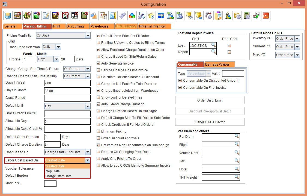The image size is (307, 196).
Task: Expand the Inventory PO price dropdown
Action: point(297,39)
